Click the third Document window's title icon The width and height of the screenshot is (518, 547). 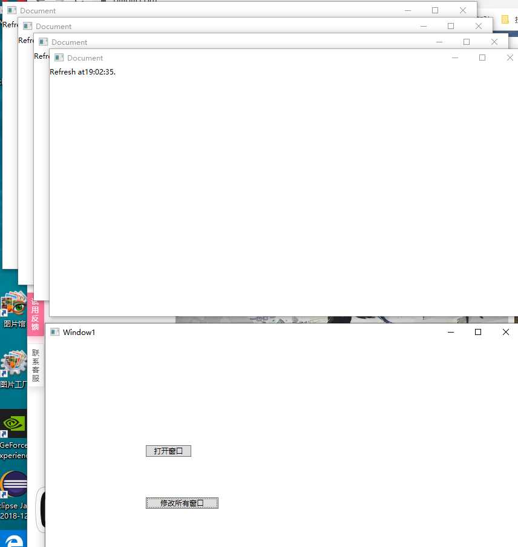click(28, 26)
